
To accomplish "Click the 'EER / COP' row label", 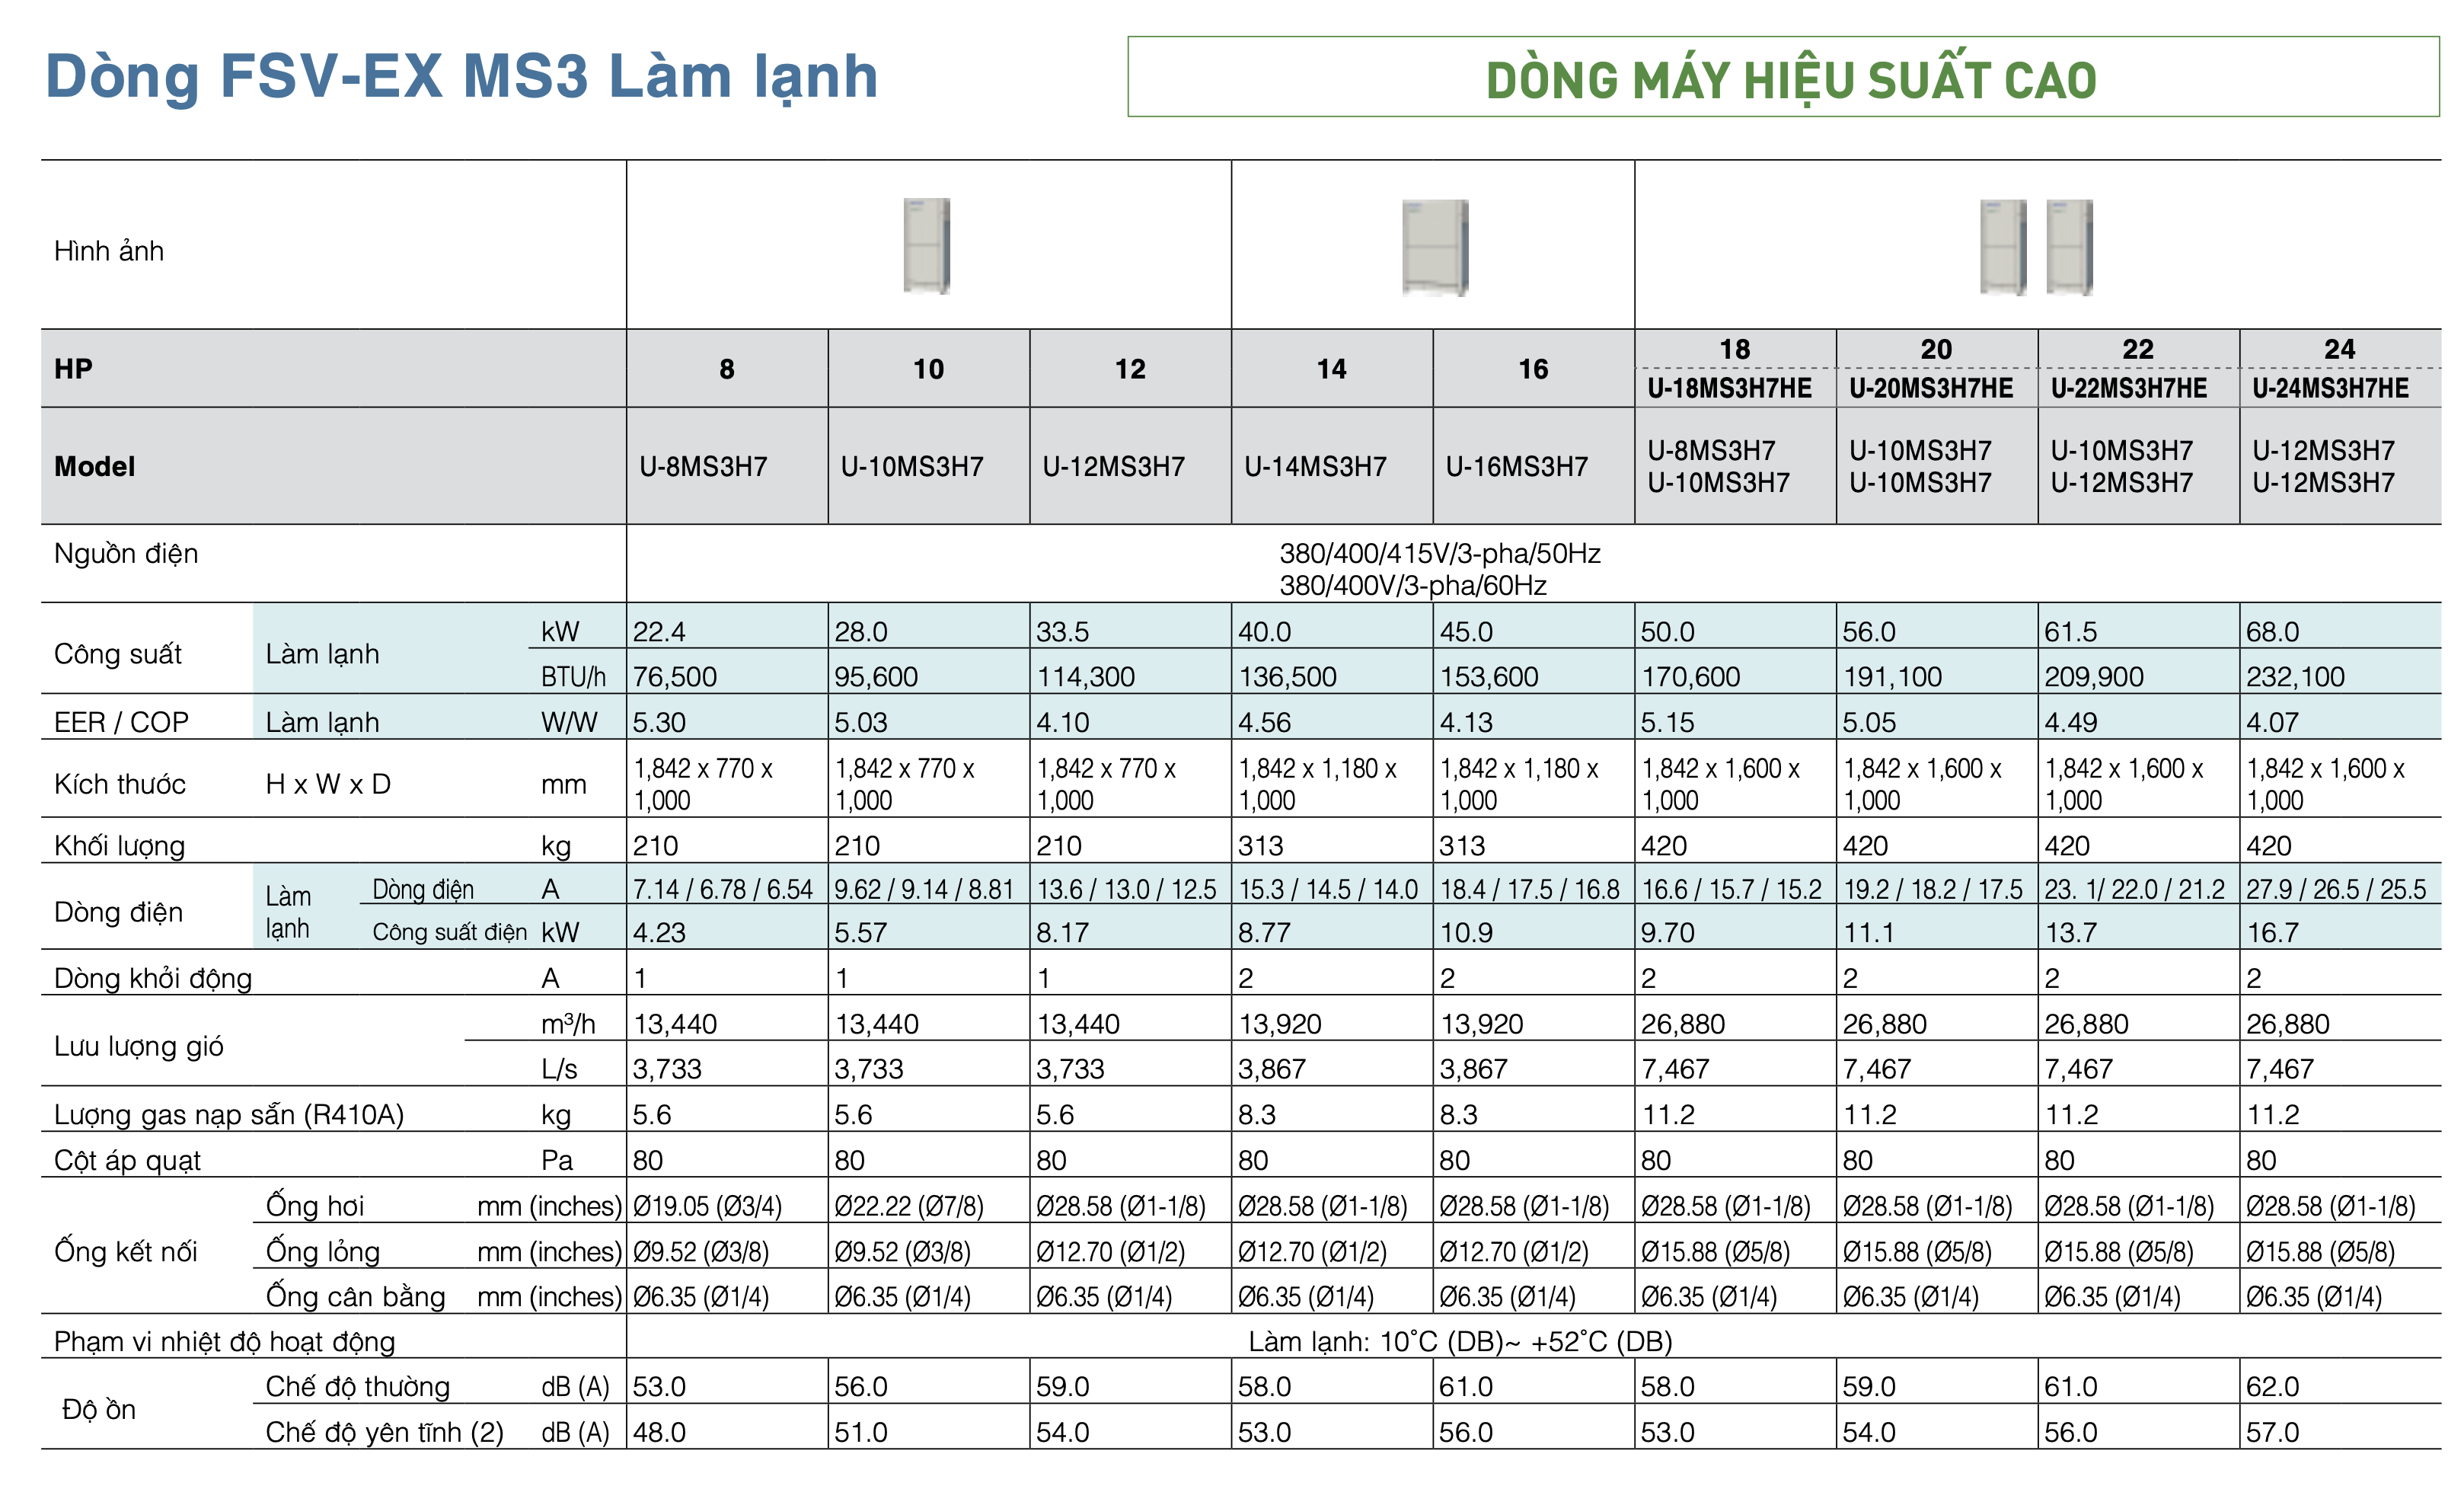I will [121, 722].
